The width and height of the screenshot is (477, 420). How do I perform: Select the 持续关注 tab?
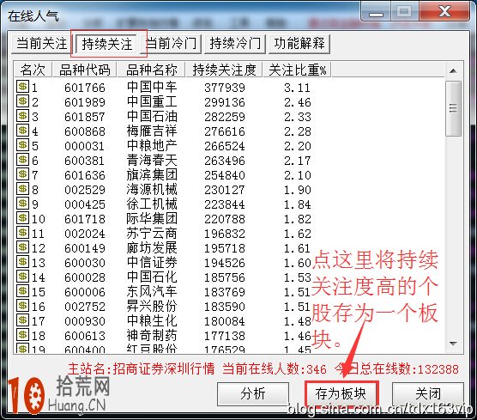click(106, 44)
